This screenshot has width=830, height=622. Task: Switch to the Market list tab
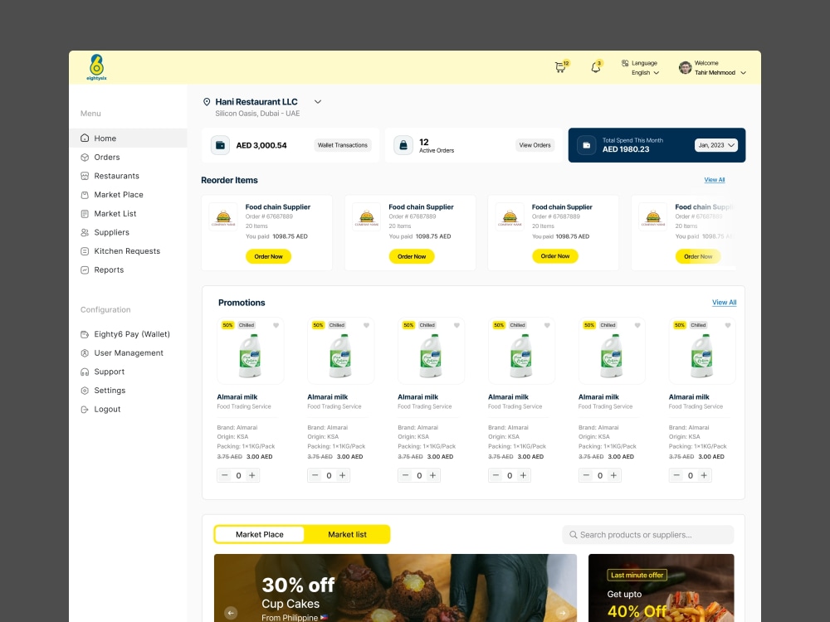pos(347,534)
